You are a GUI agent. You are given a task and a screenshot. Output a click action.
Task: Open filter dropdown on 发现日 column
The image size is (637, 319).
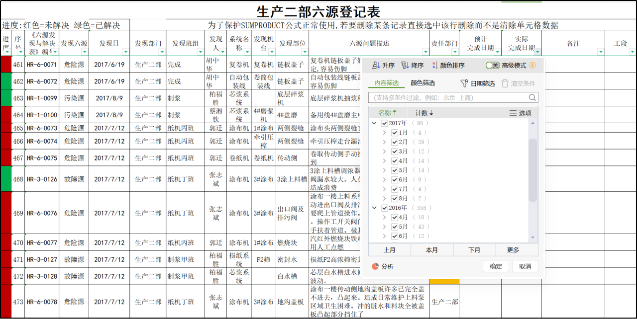[125, 51]
